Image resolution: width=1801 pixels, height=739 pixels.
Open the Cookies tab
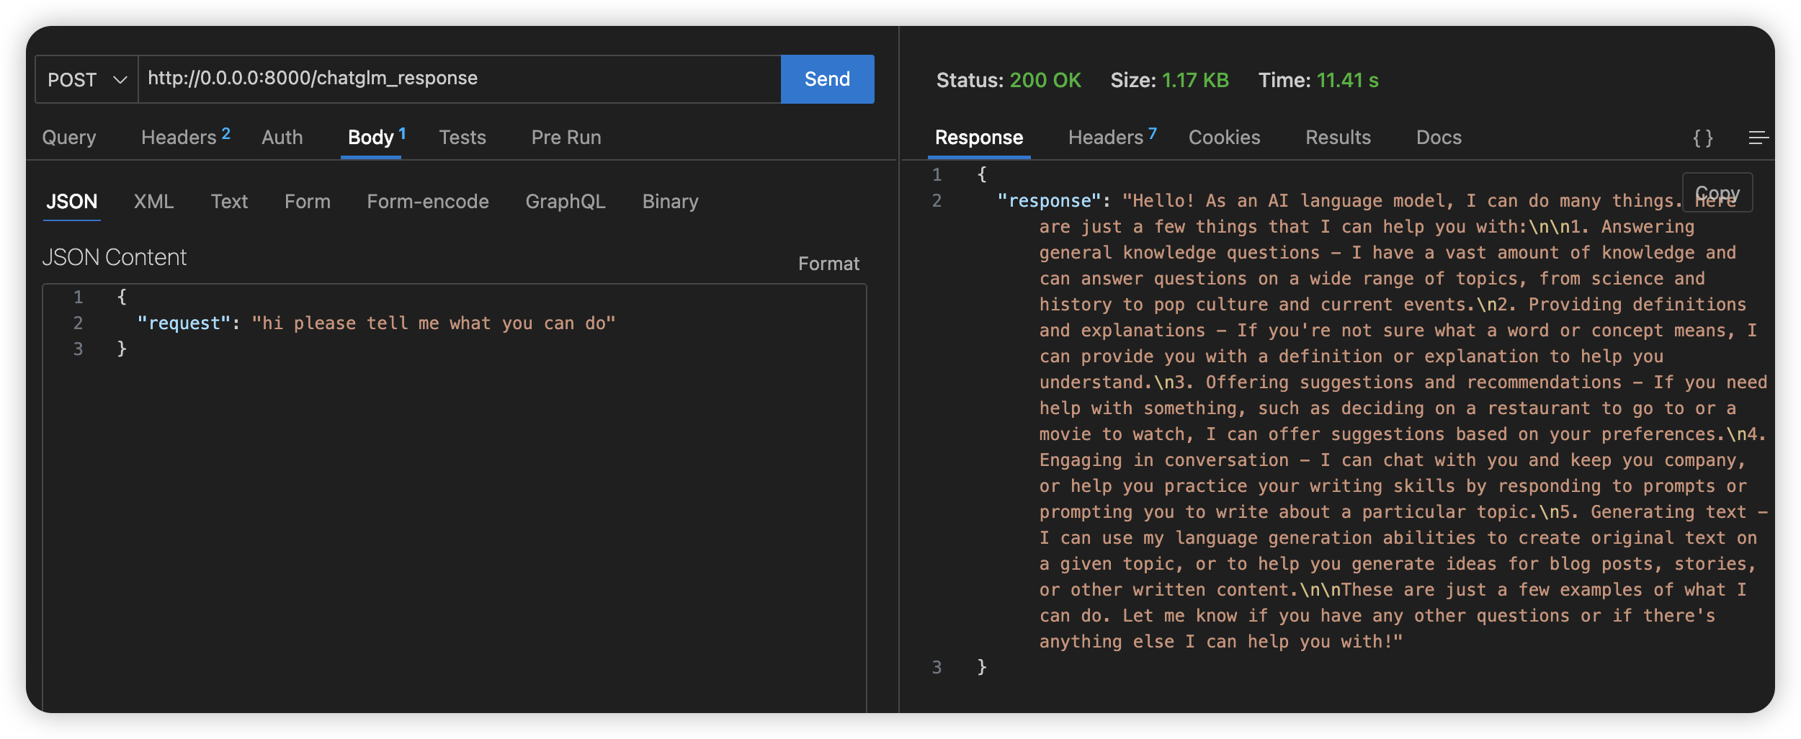[x=1225, y=138]
